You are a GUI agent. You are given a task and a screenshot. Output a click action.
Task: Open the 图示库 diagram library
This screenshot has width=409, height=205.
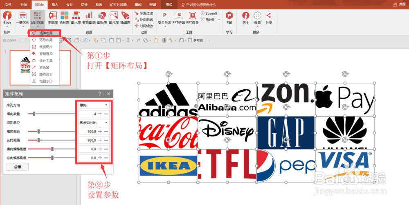pyautogui.click(x=76, y=18)
